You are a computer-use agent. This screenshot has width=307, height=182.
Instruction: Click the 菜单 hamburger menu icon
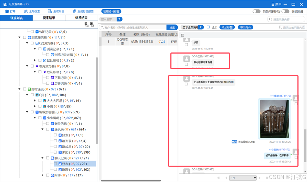tap(272, 4)
